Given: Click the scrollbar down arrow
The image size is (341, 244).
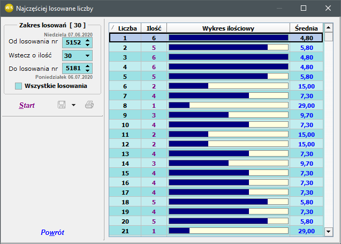Looking at the screenshot, I should point(329,232).
